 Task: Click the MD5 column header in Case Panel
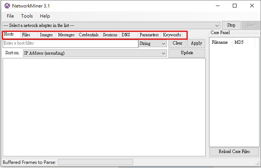point(243,42)
